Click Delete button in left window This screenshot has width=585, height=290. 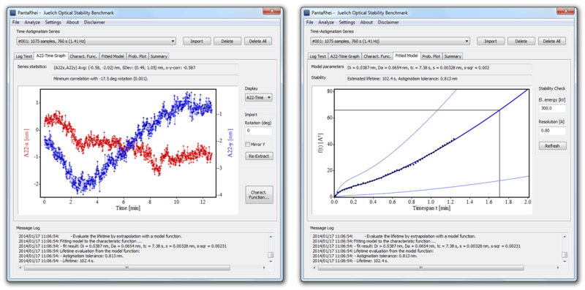pos(227,41)
